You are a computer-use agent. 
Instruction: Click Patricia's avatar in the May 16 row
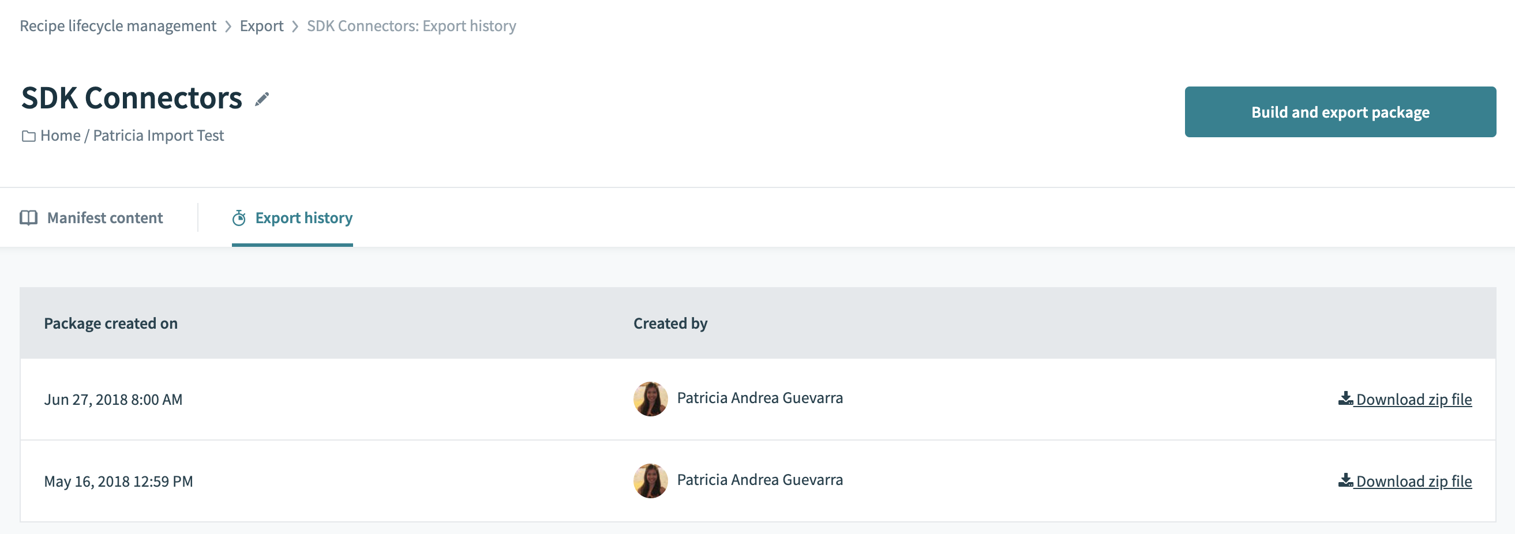click(x=650, y=480)
